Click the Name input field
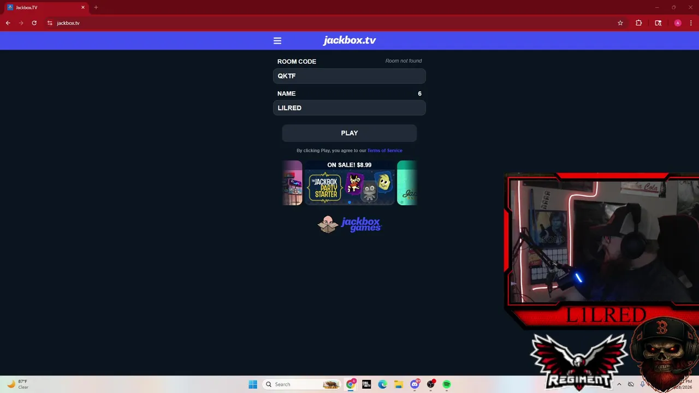The width and height of the screenshot is (699, 393). coord(349,108)
